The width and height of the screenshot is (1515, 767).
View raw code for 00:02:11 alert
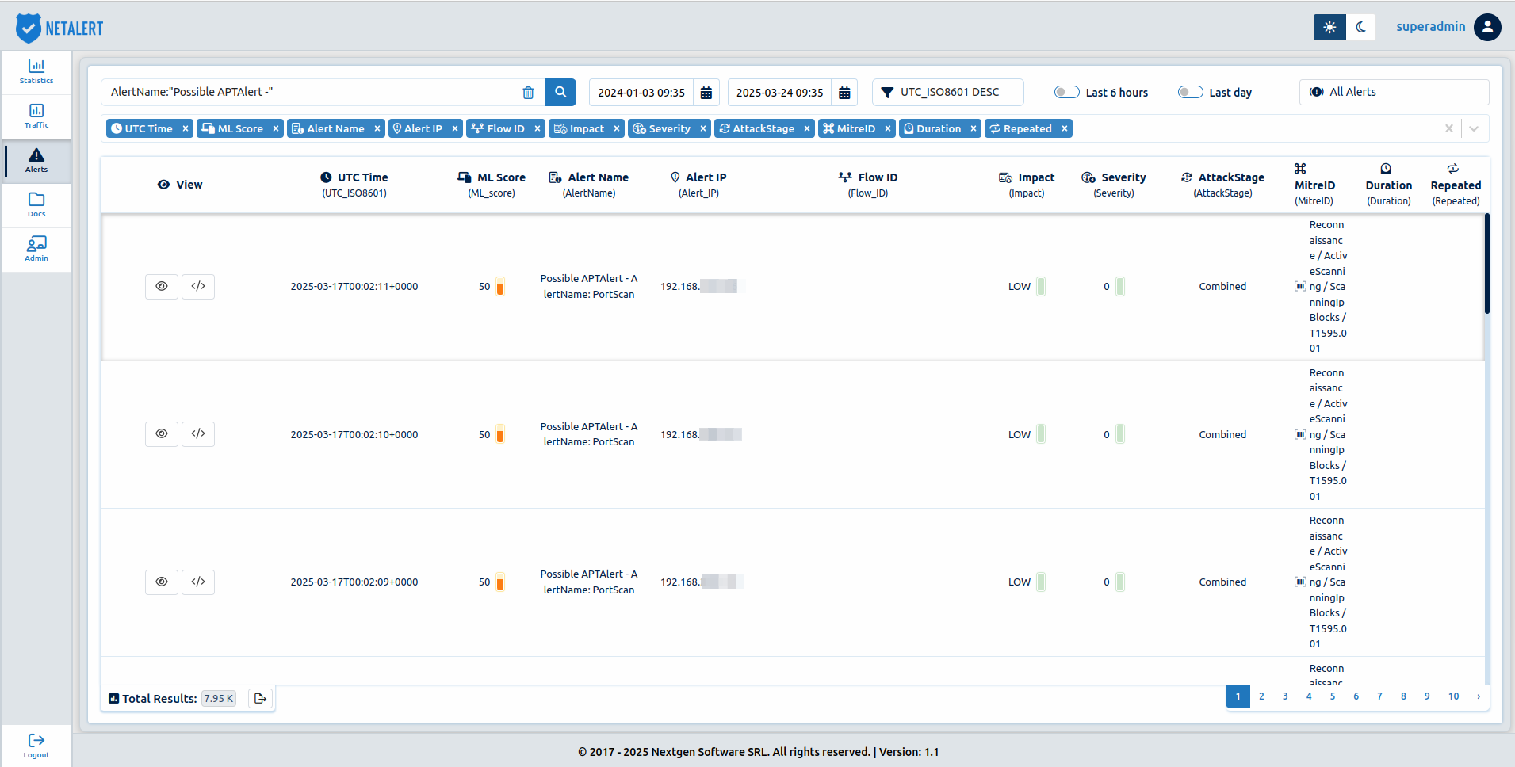click(198, 286)
